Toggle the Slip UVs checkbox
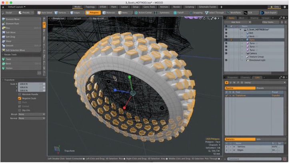Image resolution: width=290 pixels, height=163 pixels. click(x=20, y=111)
